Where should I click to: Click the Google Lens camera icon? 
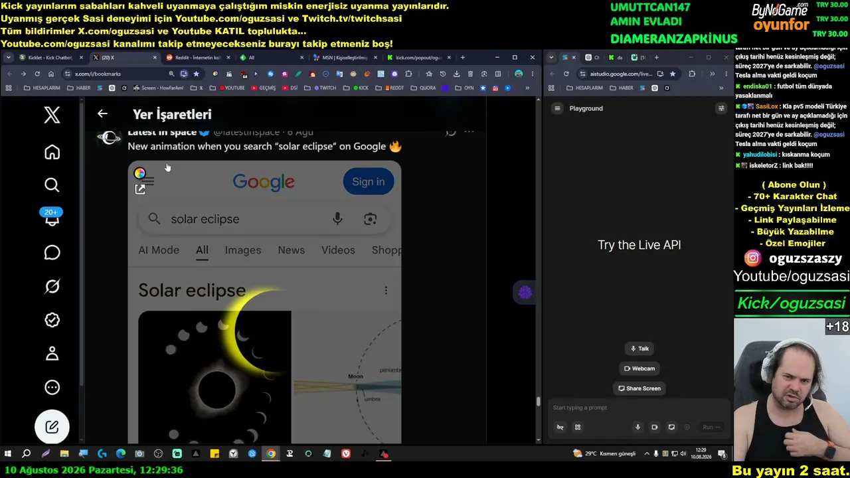click(371, 219)
